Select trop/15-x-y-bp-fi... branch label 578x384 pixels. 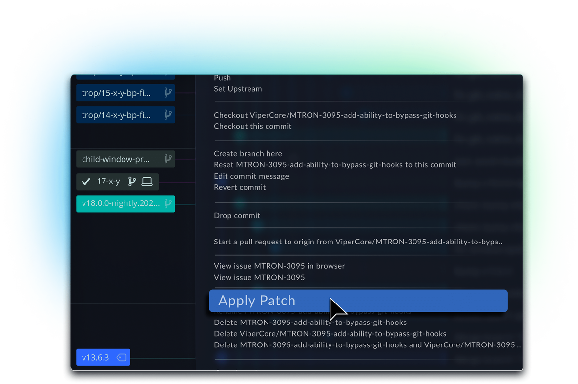(x=125, y=93)
